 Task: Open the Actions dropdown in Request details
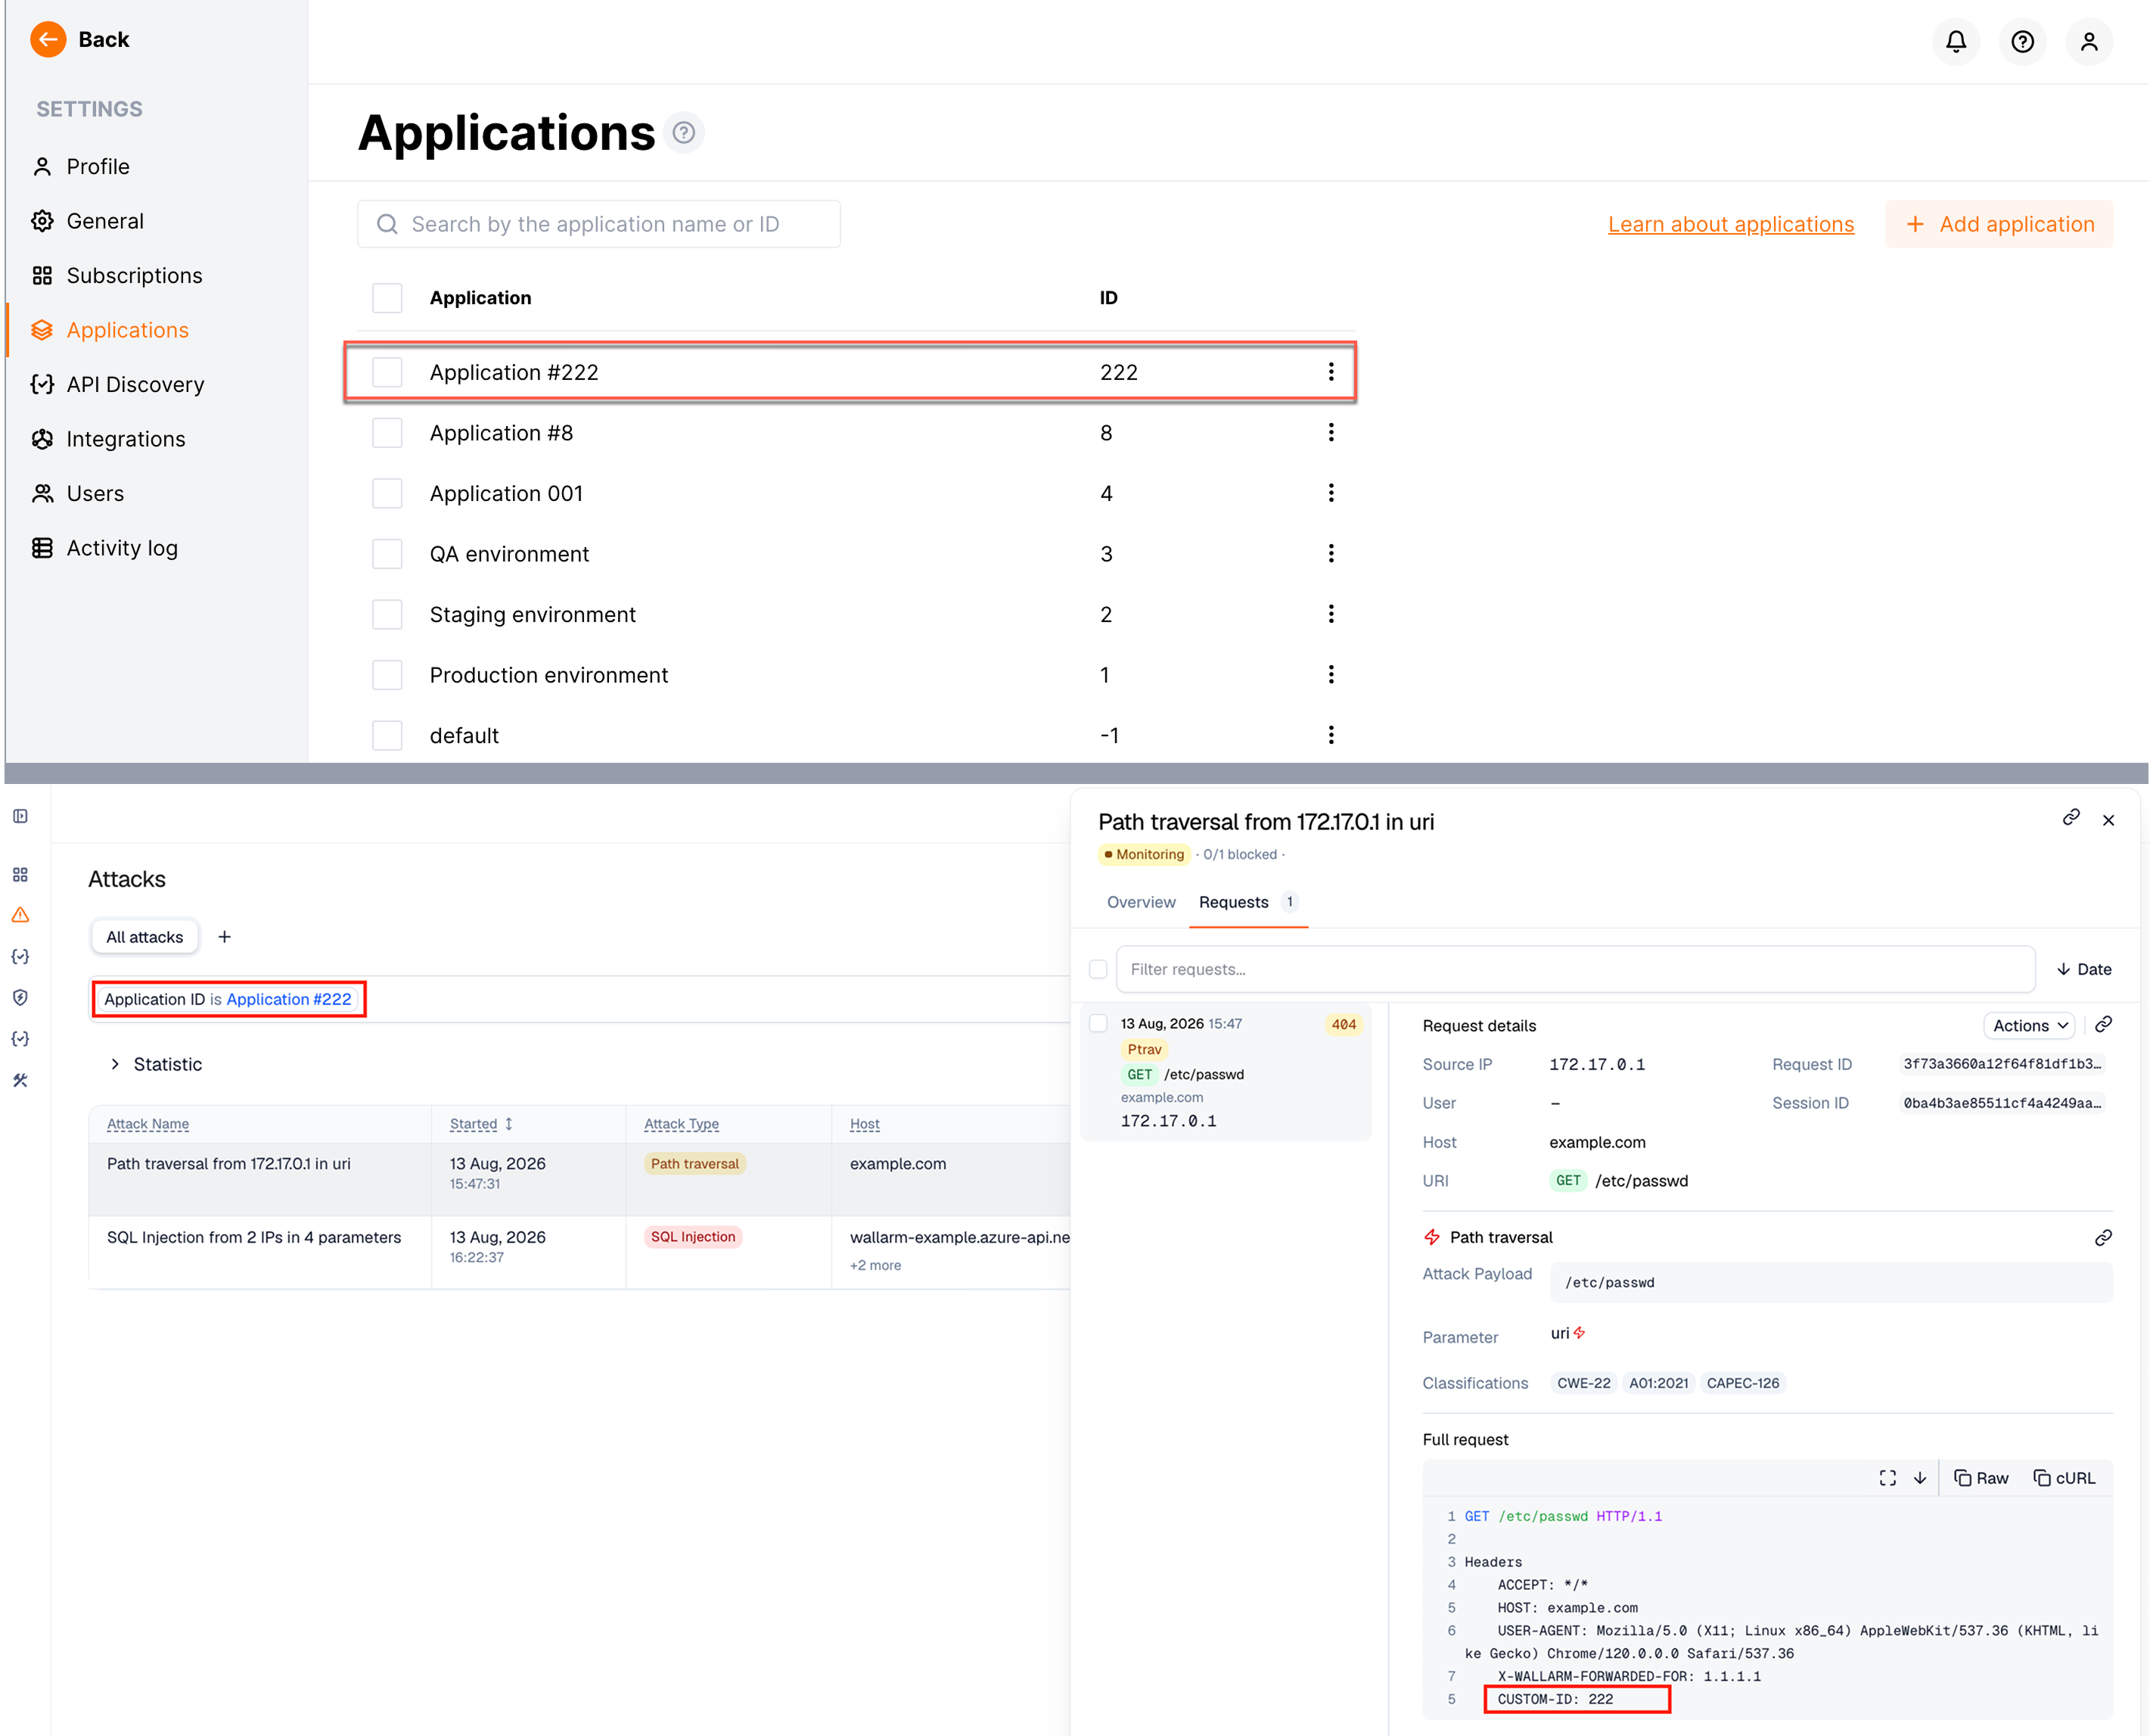pos(2029,1026)
